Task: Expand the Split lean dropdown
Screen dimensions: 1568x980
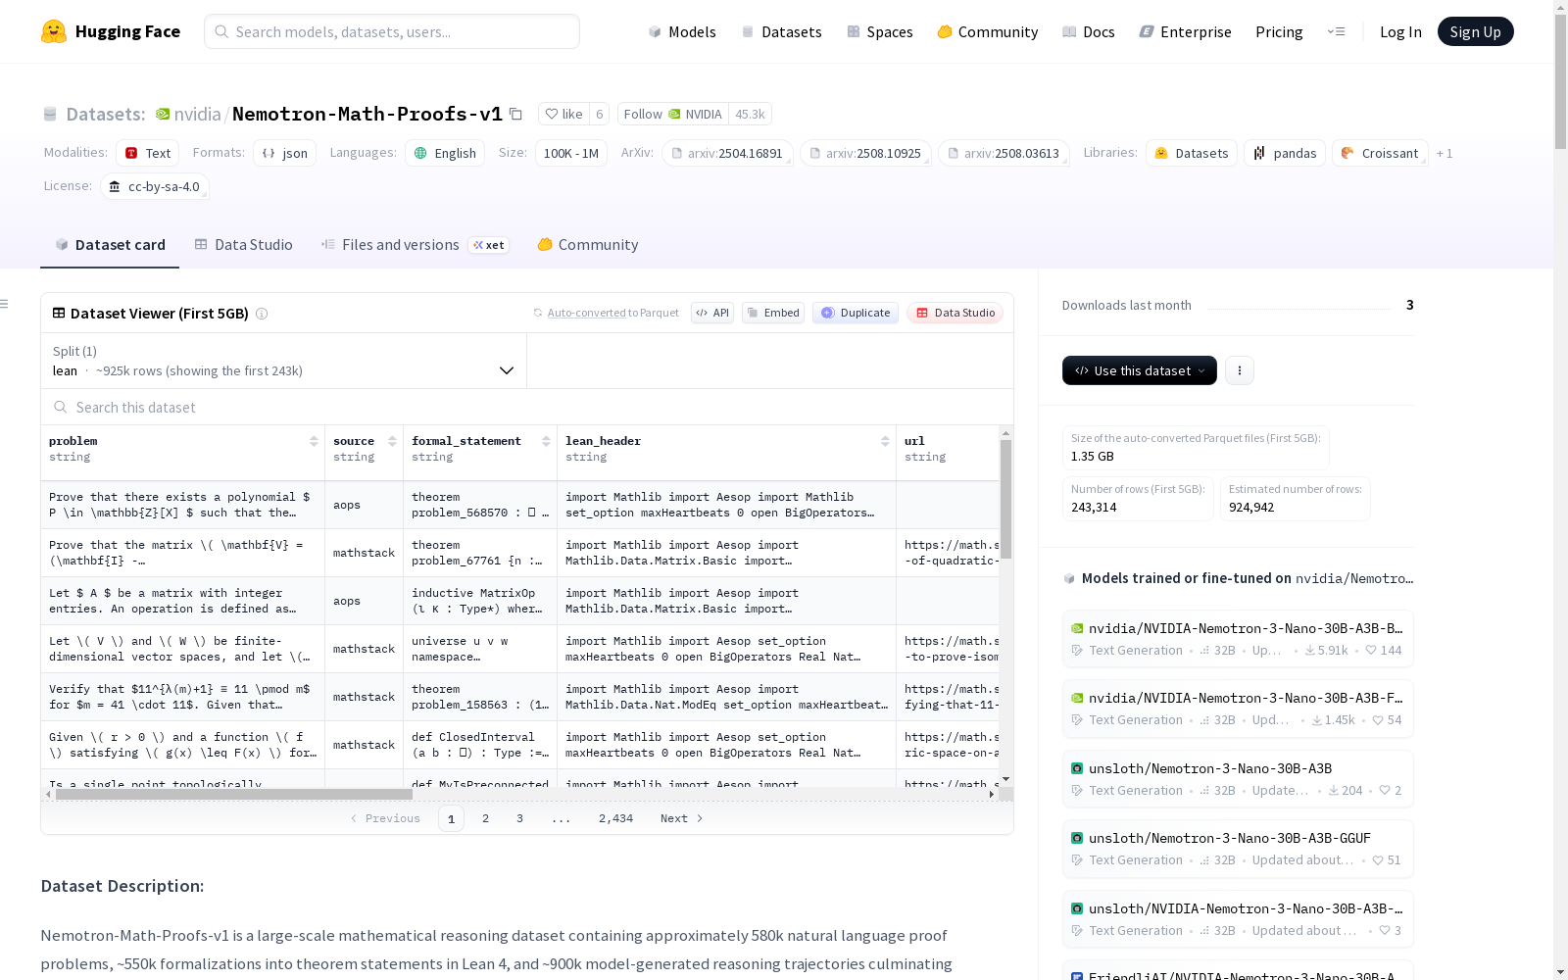Action: (x=284, y=361)
